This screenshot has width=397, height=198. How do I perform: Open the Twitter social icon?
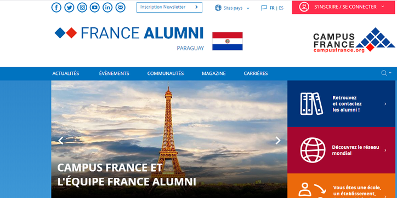[x=69, y=8]
